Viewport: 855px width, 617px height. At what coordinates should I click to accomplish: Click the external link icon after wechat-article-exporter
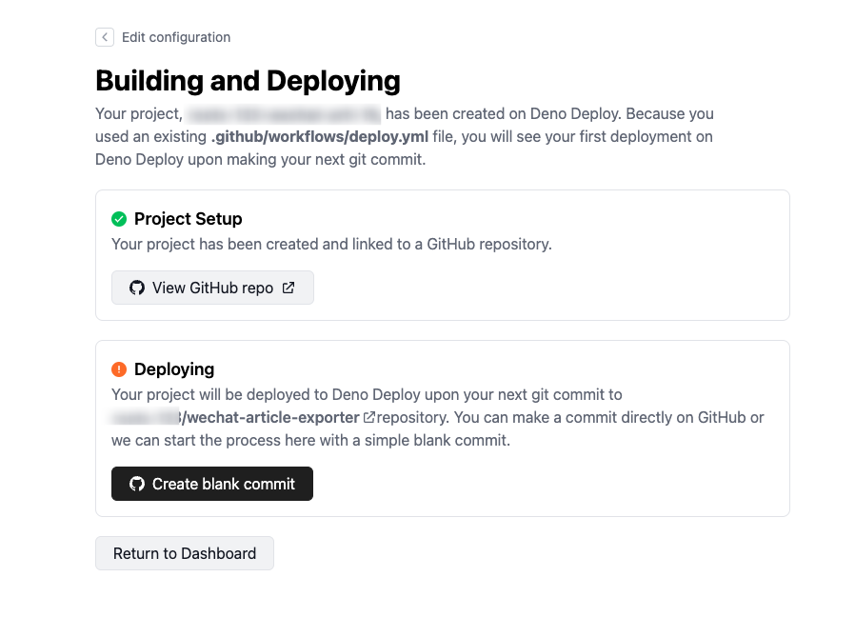(369, 417)
